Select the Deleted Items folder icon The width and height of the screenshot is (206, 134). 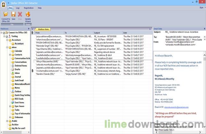[x=13, y=66]
